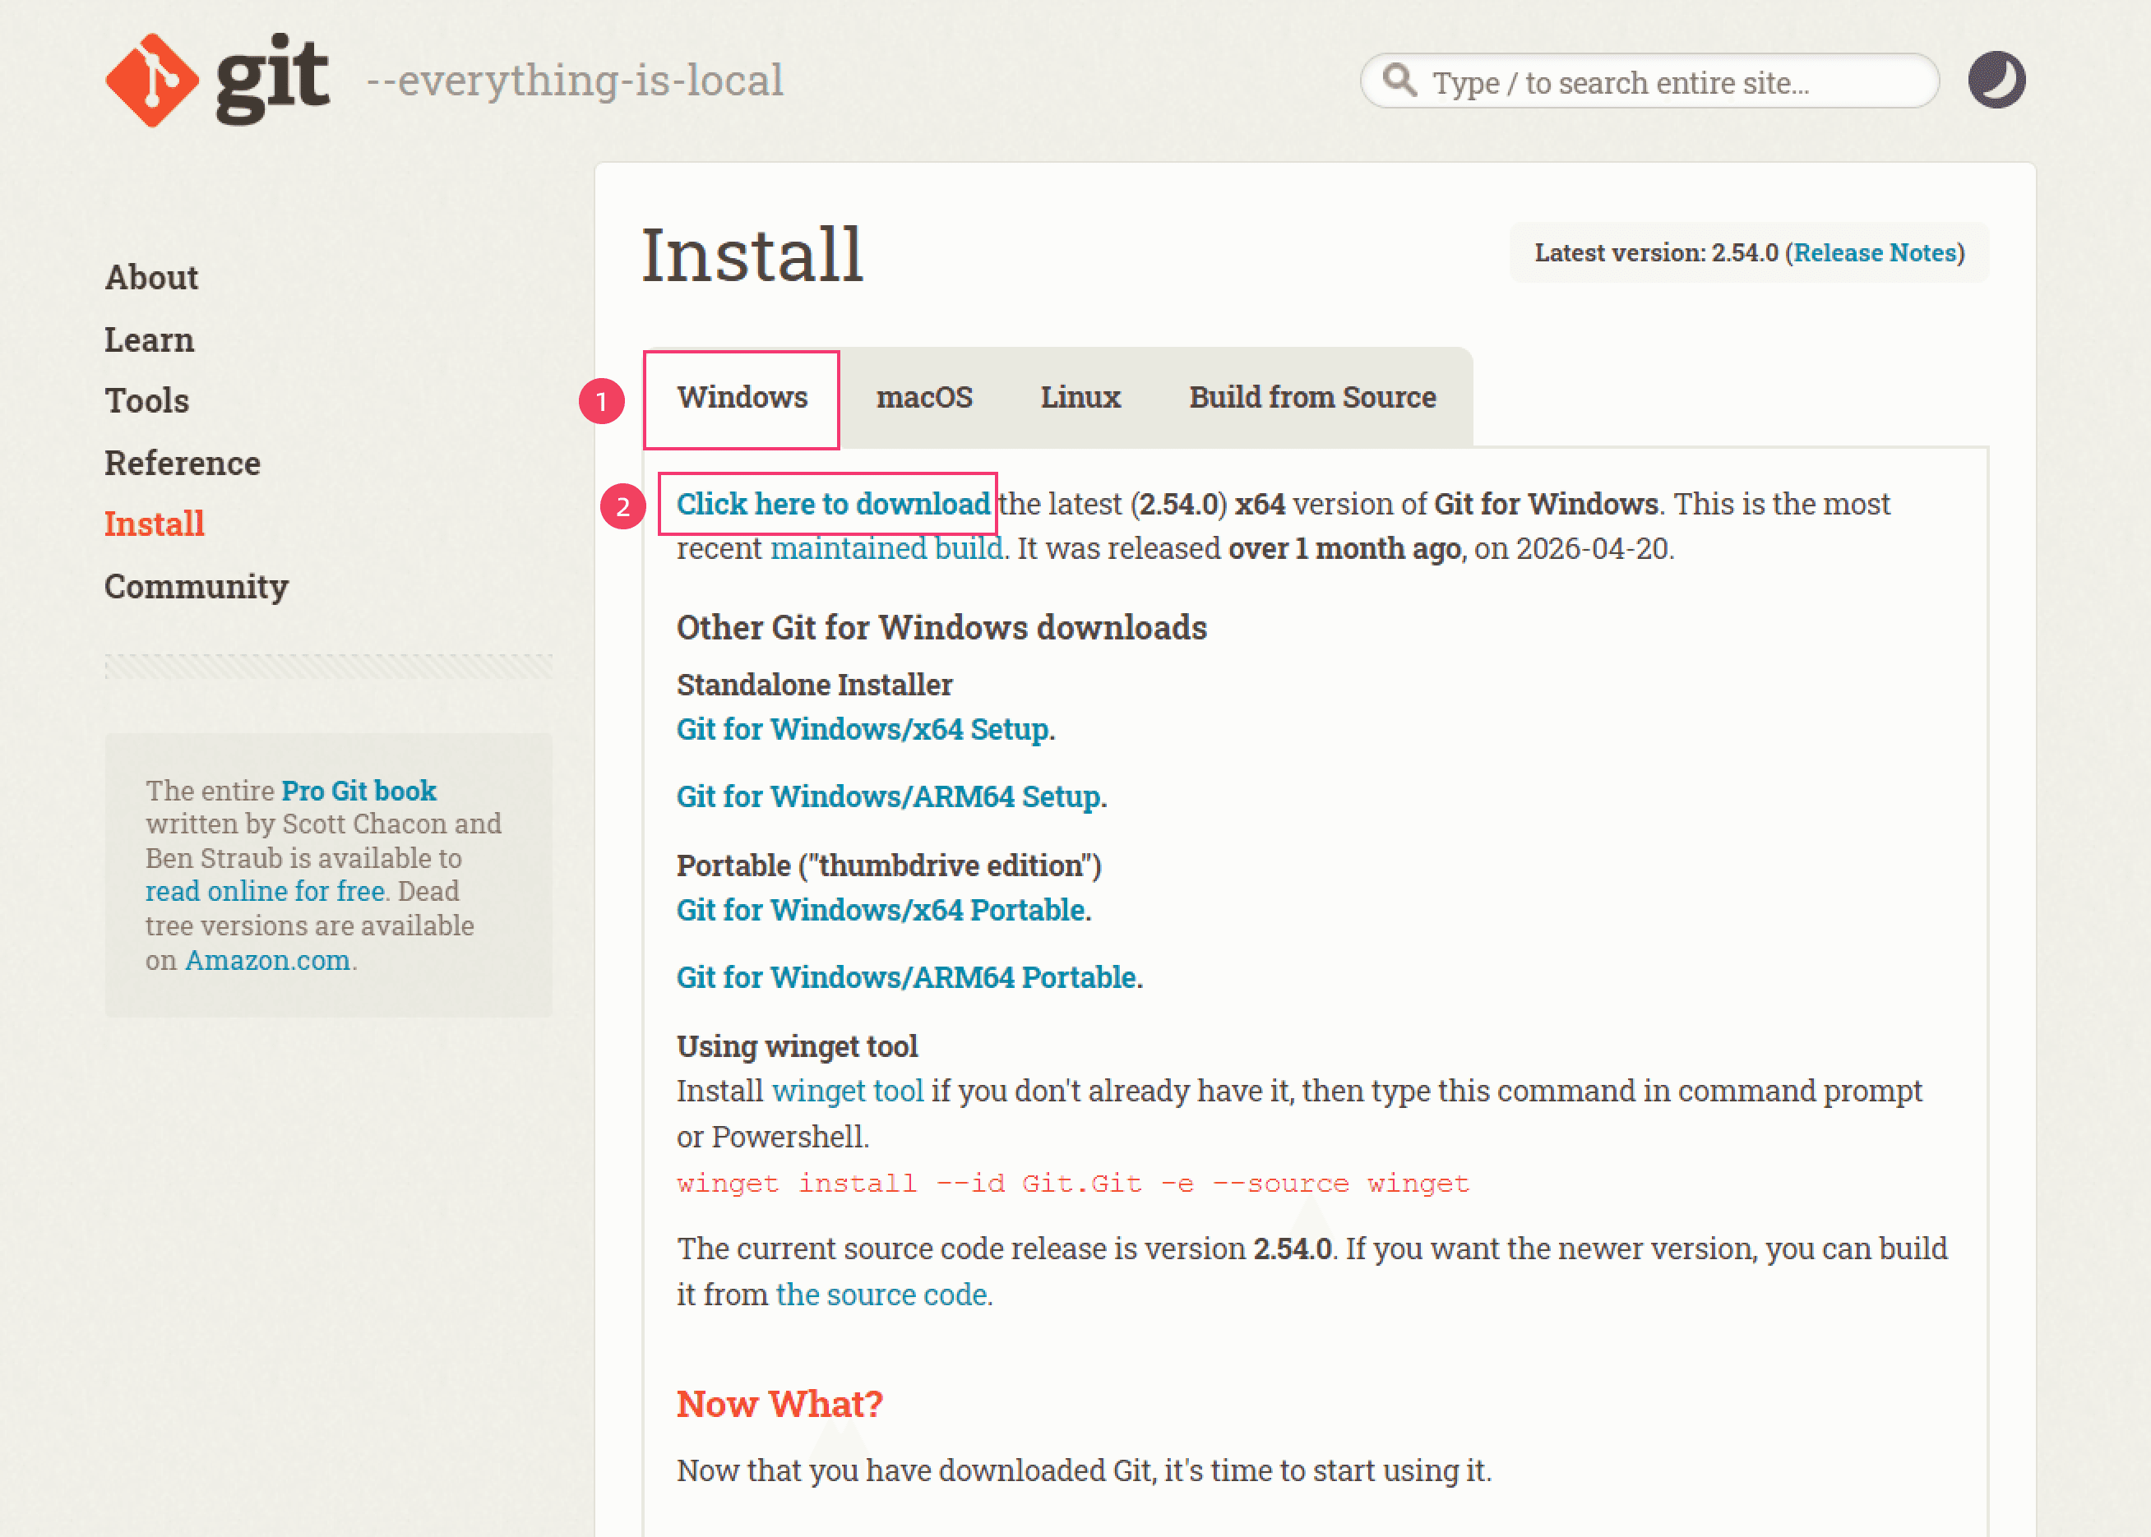Click the Git diamond logo icon
Viewport: 2151px width, 1537px height.
coord(152,81)
